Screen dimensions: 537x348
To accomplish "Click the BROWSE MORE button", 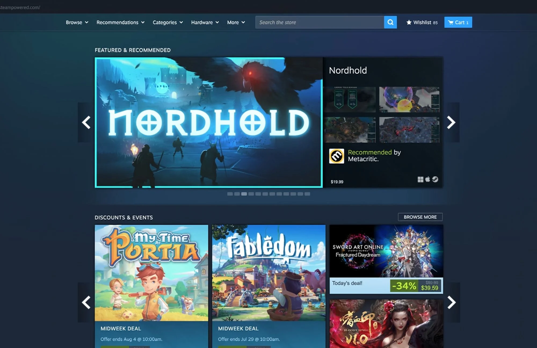I will point(420,217).
